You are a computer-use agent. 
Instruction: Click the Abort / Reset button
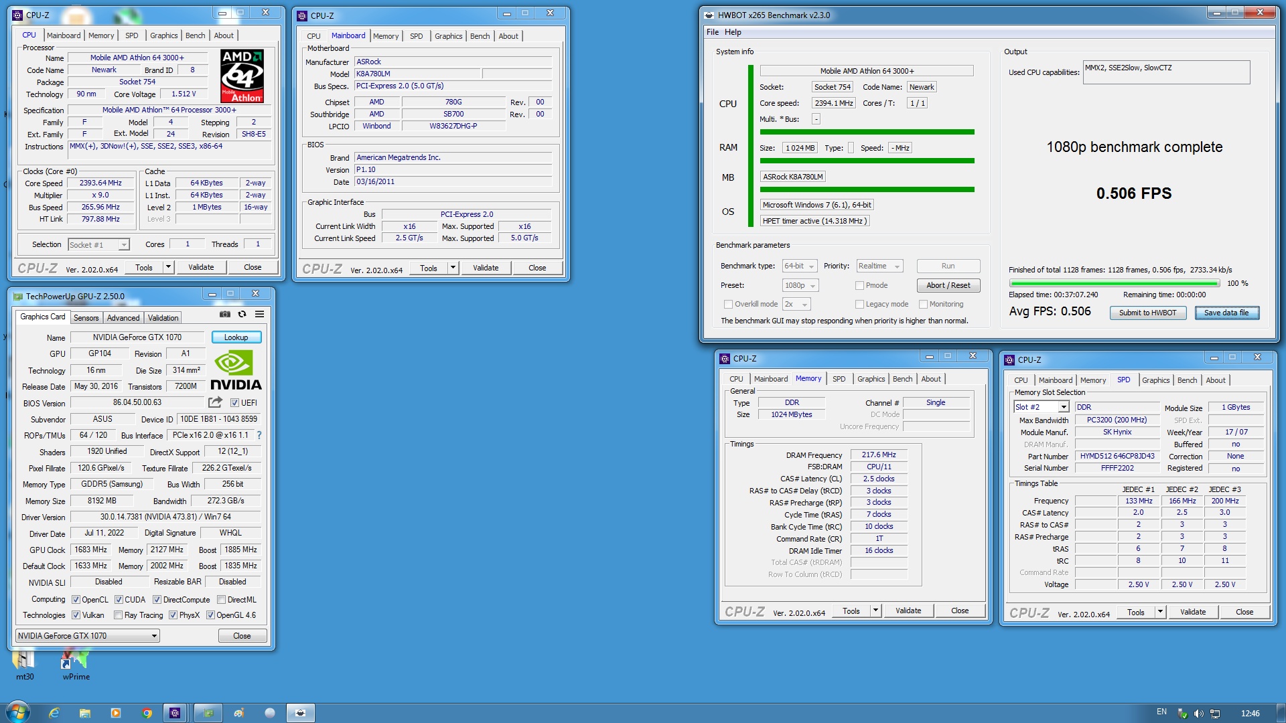(x=948, y=285)
